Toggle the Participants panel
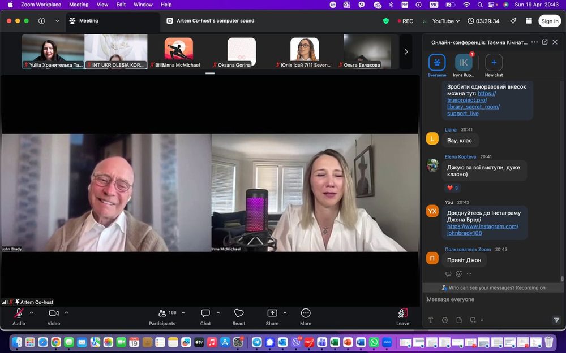 click(x=162, y=317)
